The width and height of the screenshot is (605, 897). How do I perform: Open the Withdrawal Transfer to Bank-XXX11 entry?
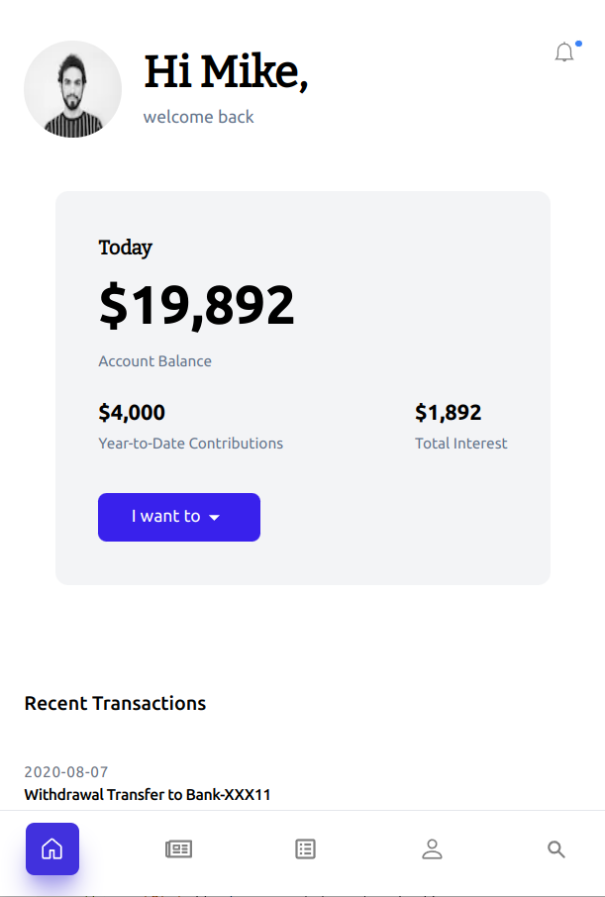pyautogui.click(x=149, y=794)
